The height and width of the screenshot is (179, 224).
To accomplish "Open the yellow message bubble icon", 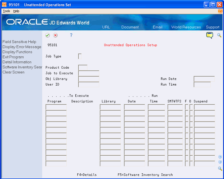I will (210, 35).
